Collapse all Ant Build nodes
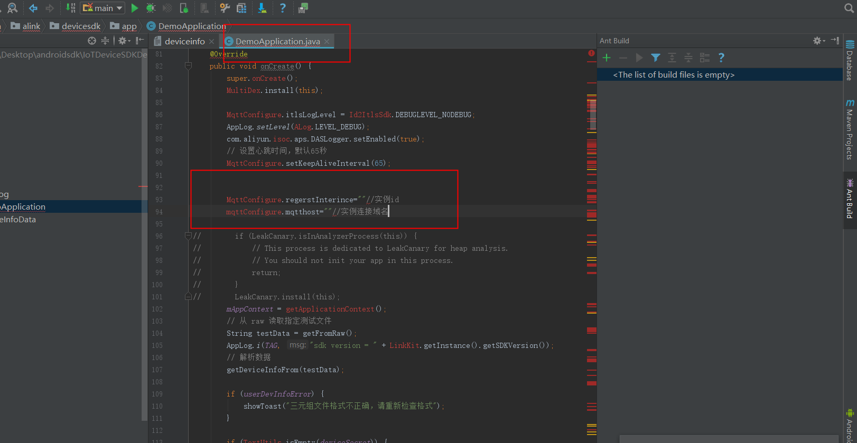The height and width of the screenshot is (443, 857). (688, 58)
